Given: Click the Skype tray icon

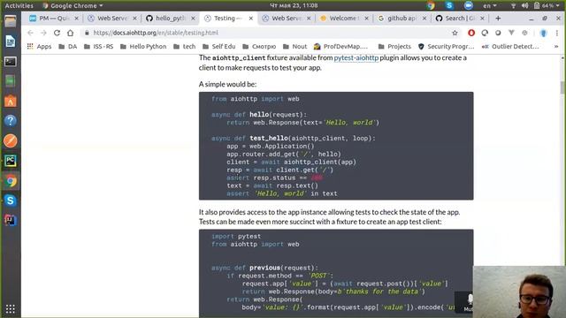Looking at the screenshot, I should pyautogui.click(x=449, y=5).
